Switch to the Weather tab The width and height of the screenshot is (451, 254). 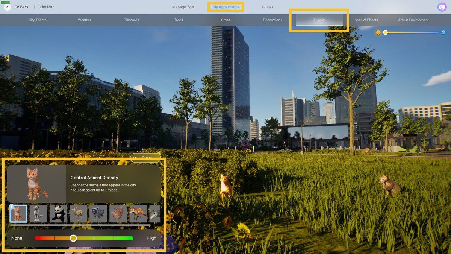85,20
